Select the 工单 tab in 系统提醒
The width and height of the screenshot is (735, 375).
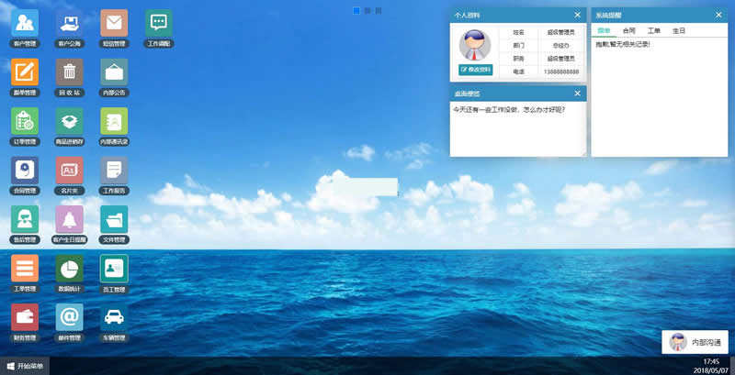(x=654, y=30)
